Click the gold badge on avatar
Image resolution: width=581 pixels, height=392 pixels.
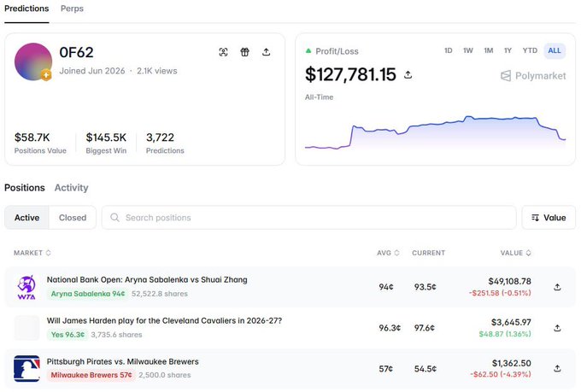[46, 75]
